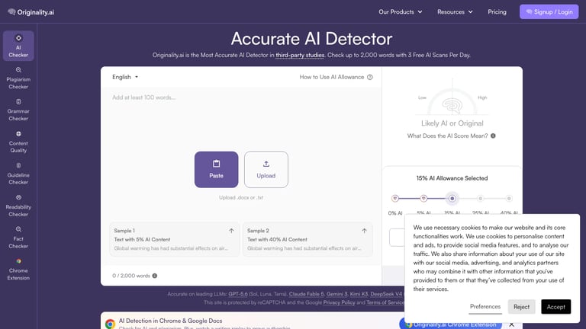Click What Does the AI Score Mean text
Viewport: 586px width, 329px height.
coord(447,136)
